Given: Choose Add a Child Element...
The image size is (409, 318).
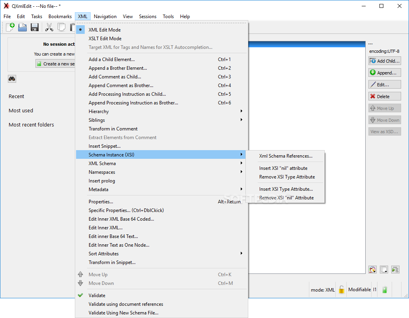Looking at the screenshot, I should 162,60.
